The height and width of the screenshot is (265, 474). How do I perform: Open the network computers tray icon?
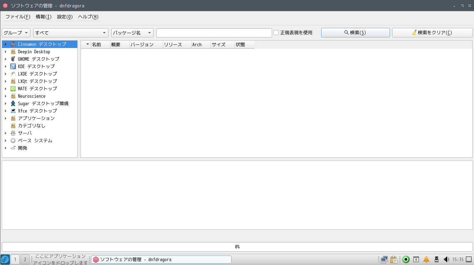pos(384,260)
